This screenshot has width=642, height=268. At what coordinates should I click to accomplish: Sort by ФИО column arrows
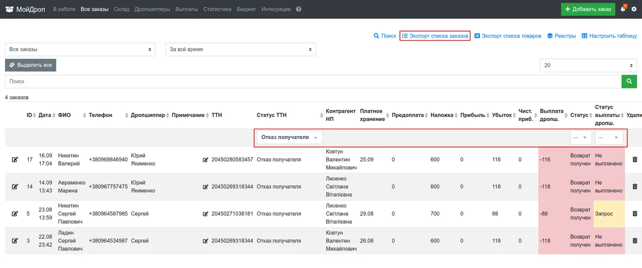point(84,115)
